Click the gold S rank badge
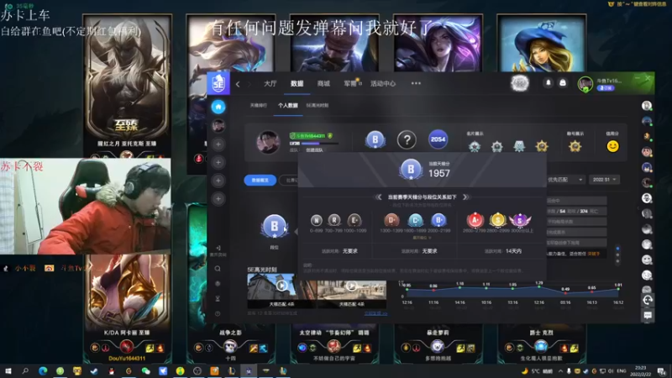 coord(497,220)
